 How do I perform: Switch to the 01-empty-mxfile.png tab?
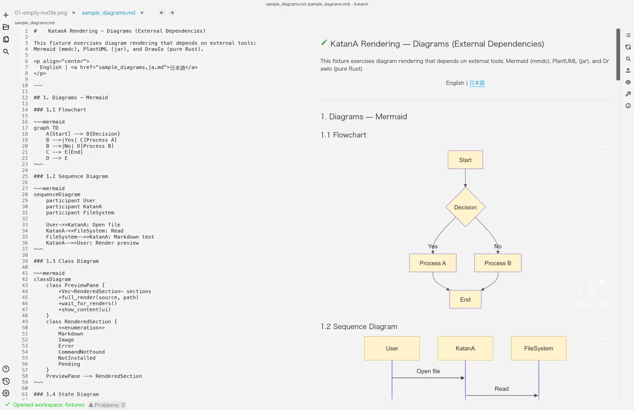[x=41, y=13]
